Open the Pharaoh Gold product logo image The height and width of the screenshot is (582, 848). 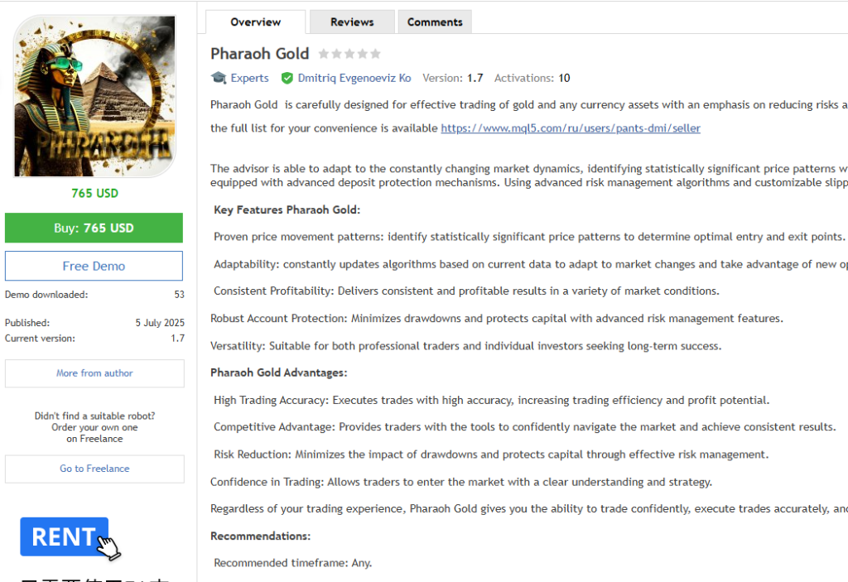click(x=94, y=96)
